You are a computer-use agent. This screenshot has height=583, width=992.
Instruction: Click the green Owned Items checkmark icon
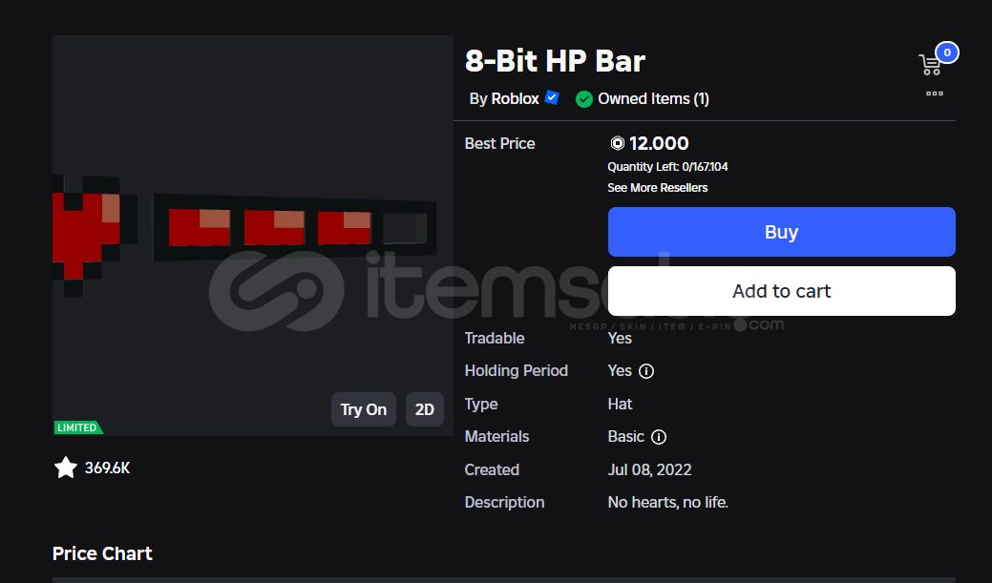click(x=584, y=99)
